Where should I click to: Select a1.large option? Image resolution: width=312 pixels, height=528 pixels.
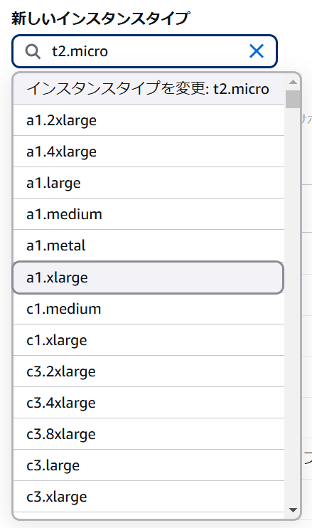149,183
